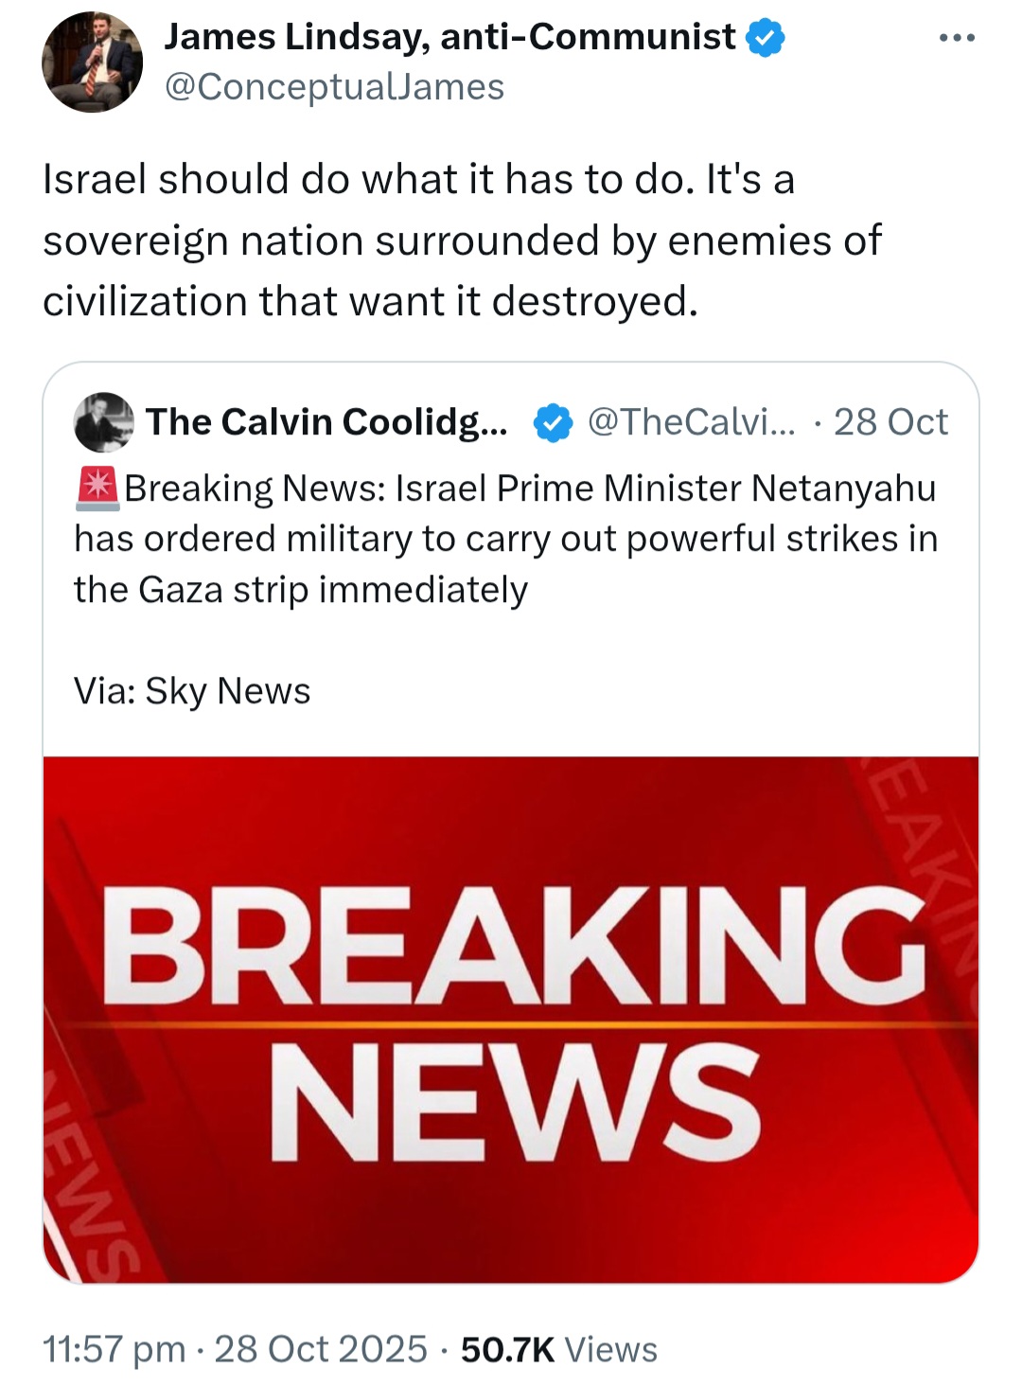
Task: Open the @TheCalvi... handle in quote
Action: (692, 422)
